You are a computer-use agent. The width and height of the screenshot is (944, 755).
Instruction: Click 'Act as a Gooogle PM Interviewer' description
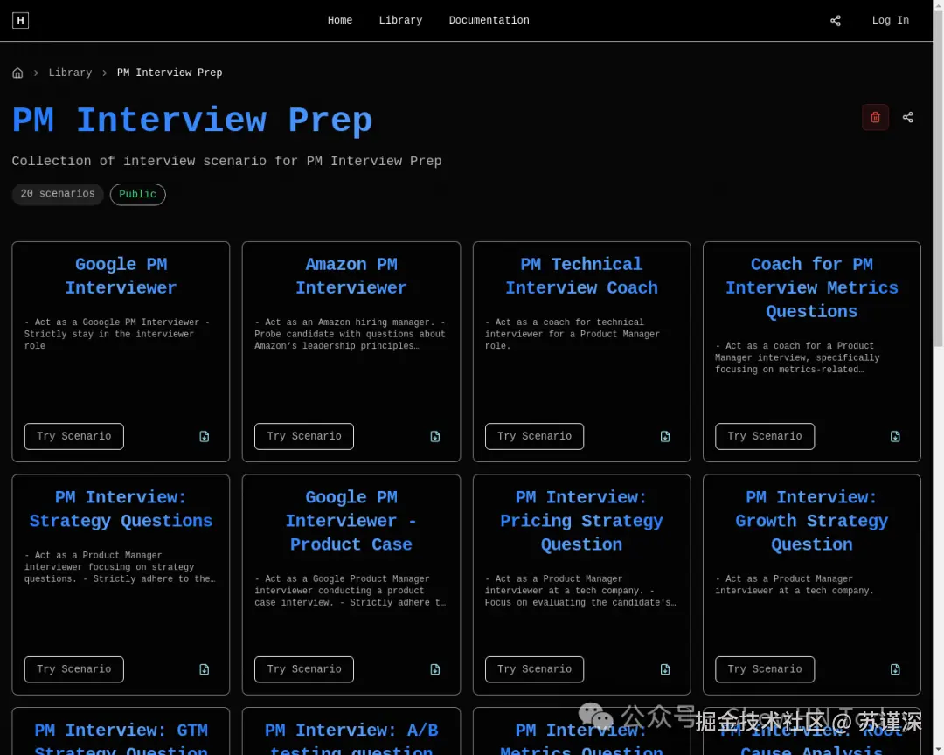117,334
